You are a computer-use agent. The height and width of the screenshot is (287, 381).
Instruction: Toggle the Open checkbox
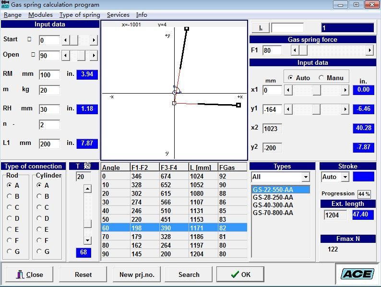click(x=33, y=54)
